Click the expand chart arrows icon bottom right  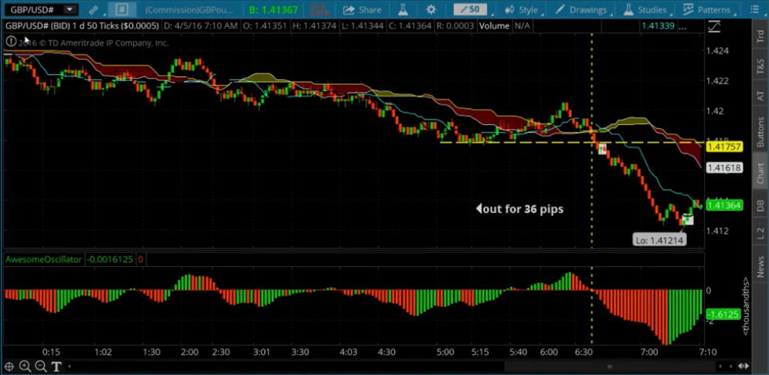coord(743,367)
